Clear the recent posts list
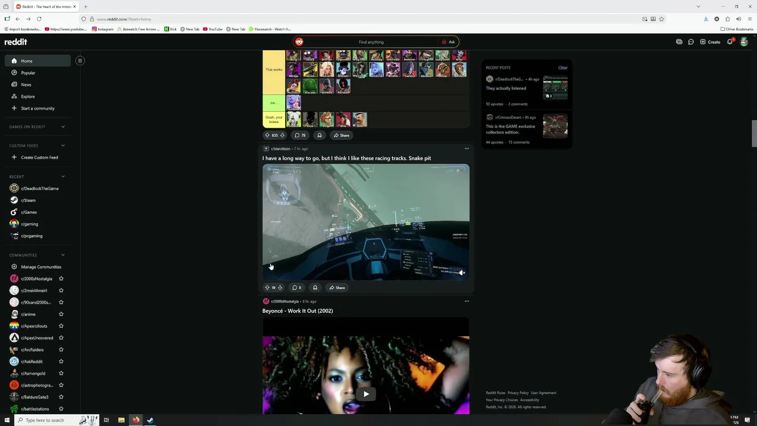Screen dimensions: 757x426 [x=562, y=67]
